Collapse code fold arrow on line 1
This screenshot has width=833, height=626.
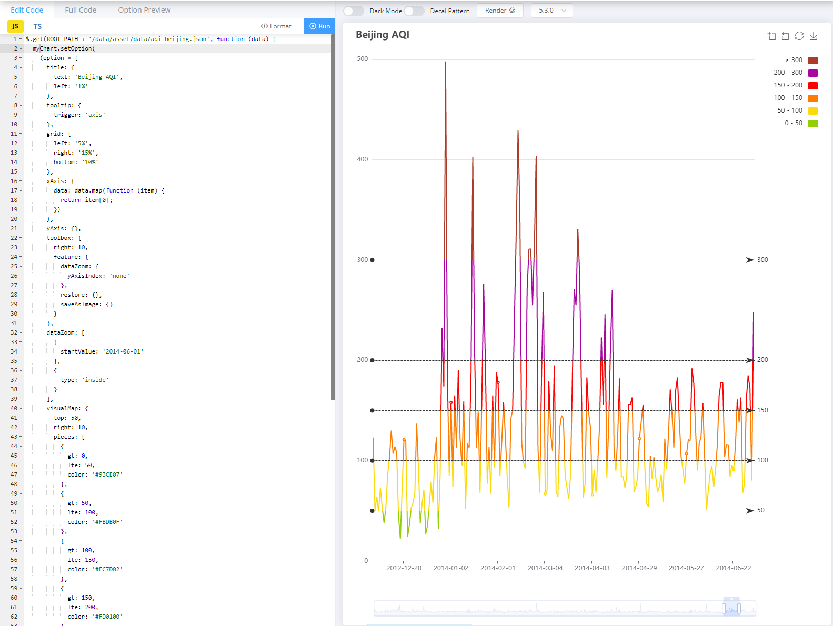(x=21, y=39)
